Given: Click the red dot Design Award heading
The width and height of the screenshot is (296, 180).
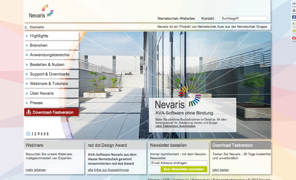Looking at the screenshot, I should [x=107, y=145].
